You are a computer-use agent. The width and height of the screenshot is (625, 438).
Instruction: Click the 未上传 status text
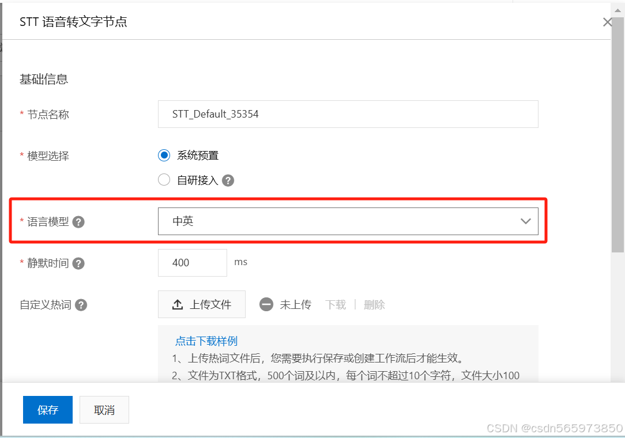click(x=295, y=305)
